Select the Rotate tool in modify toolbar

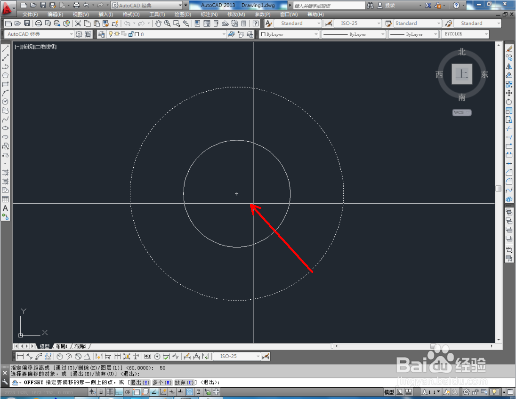(x=509, y=102)
